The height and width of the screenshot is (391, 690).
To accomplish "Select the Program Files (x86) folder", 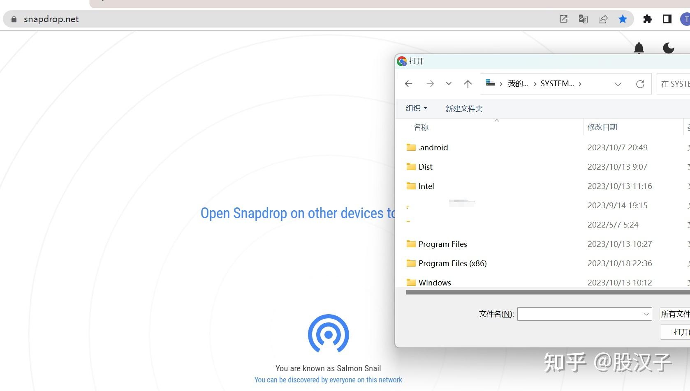I will coord(447,263).
